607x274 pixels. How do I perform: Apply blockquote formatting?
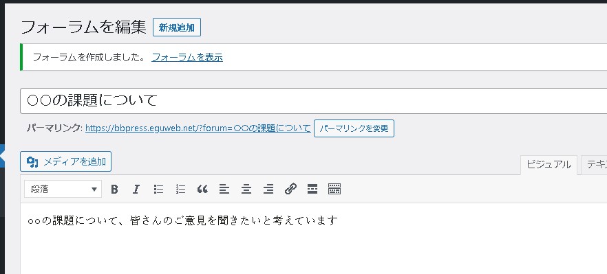click(x=202, y=189)
